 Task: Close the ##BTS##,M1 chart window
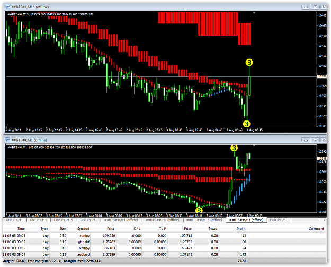[x=324, y=140]
